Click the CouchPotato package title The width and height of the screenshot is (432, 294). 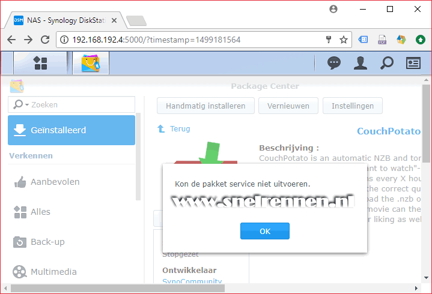389,131
